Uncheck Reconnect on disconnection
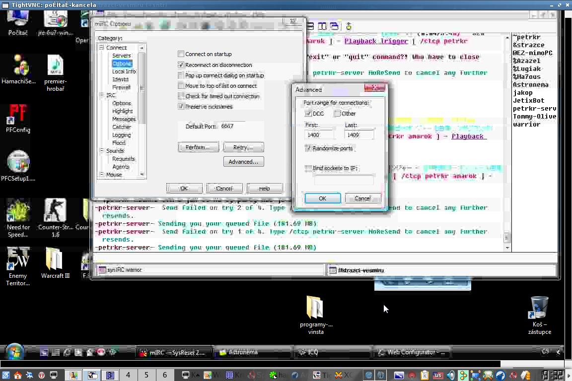Image resolution: width=572 pixels, height=381 pixels. point(181,65)
